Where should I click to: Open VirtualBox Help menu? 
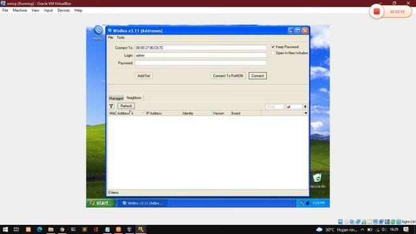tap(78, 10)
